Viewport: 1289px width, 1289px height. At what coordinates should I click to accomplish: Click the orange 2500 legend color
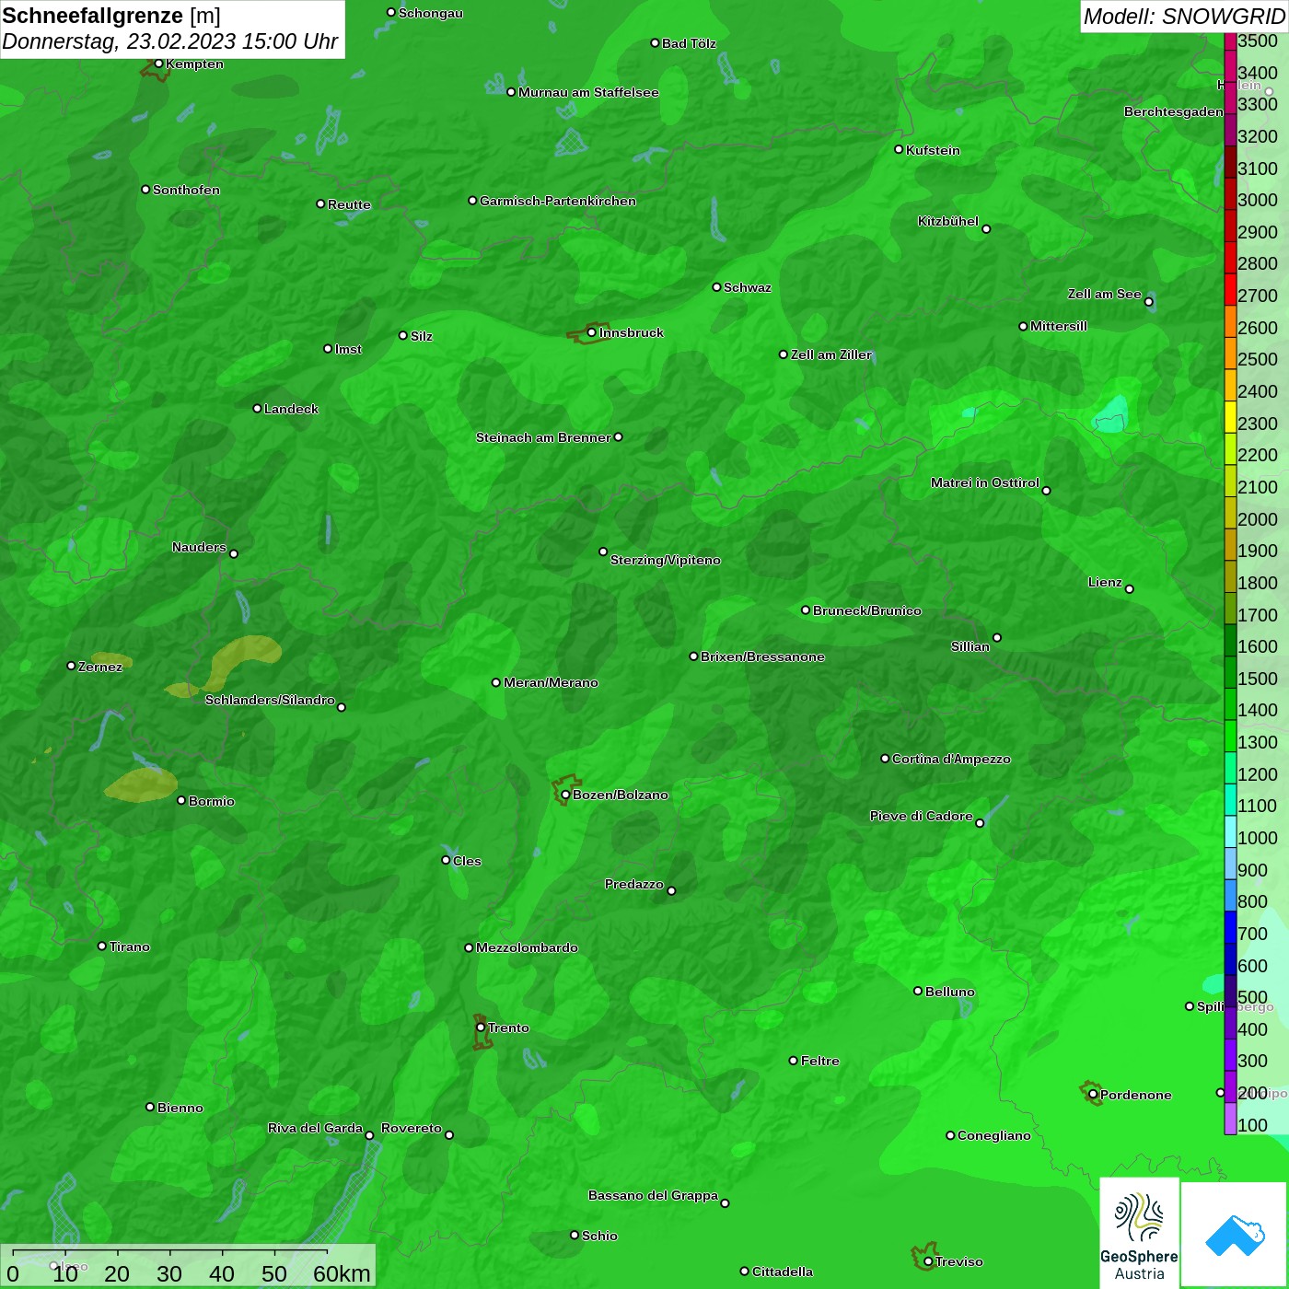[1230, 353]
